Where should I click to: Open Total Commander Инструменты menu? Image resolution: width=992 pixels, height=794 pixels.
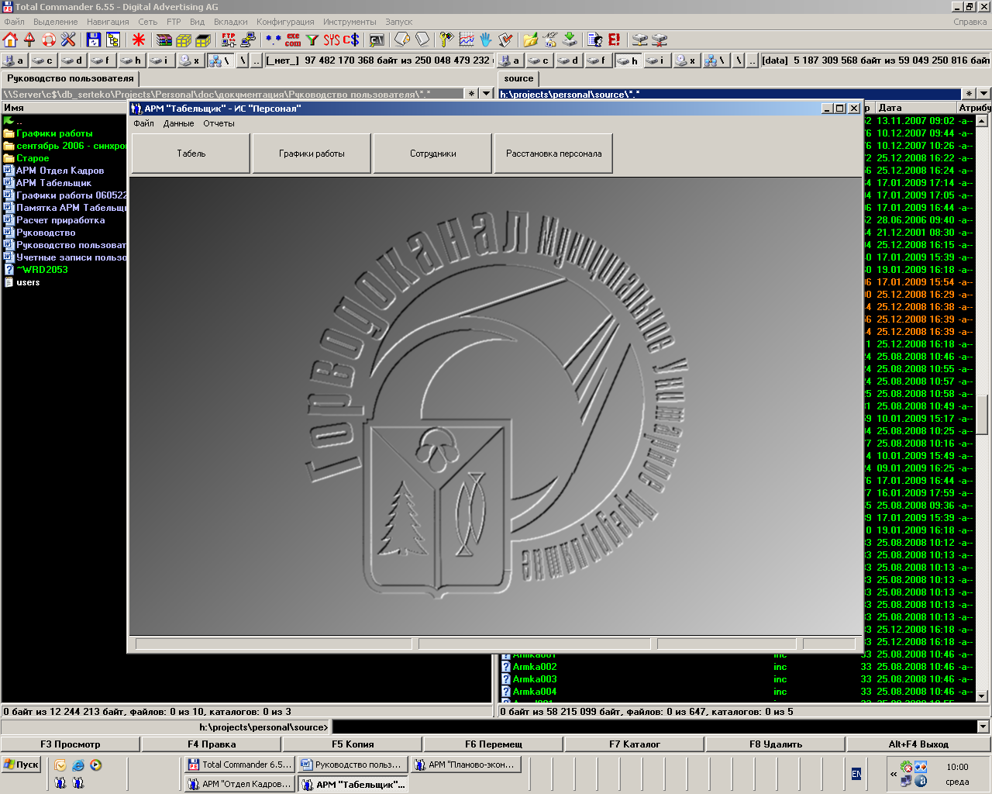(350, 22)
